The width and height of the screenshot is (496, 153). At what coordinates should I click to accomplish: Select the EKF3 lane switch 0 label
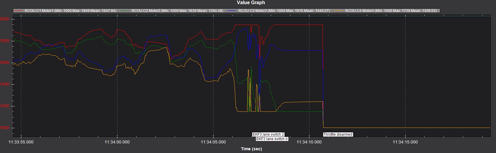pyautogui.click(x=272, y=139)
